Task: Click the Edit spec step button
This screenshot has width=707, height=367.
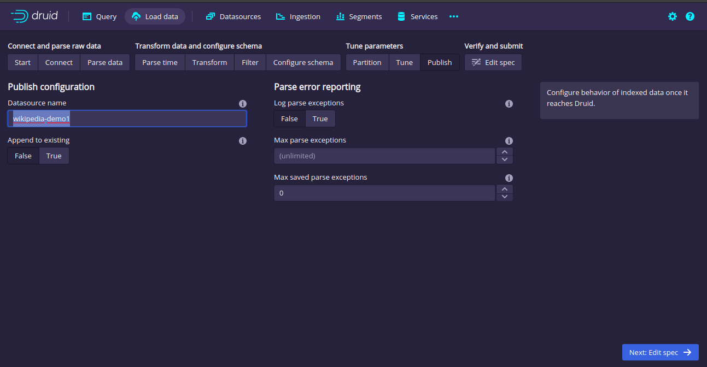Action: pos(493,62)
